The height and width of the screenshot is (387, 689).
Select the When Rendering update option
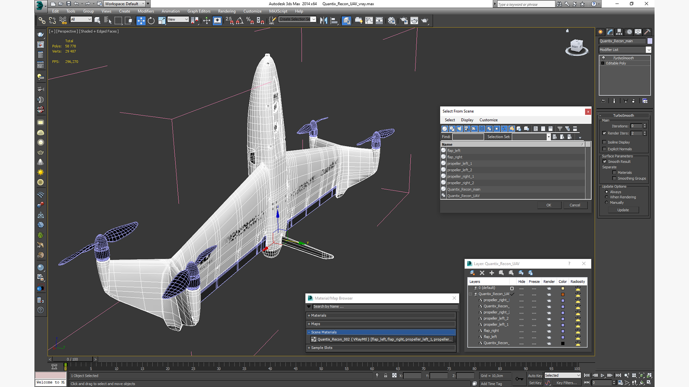tap(607, 197)
